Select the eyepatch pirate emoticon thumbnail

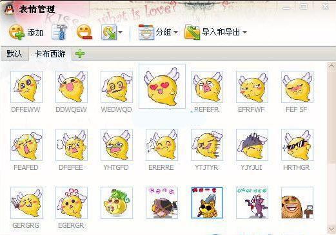pyautogui.click(x=162, y=203)
